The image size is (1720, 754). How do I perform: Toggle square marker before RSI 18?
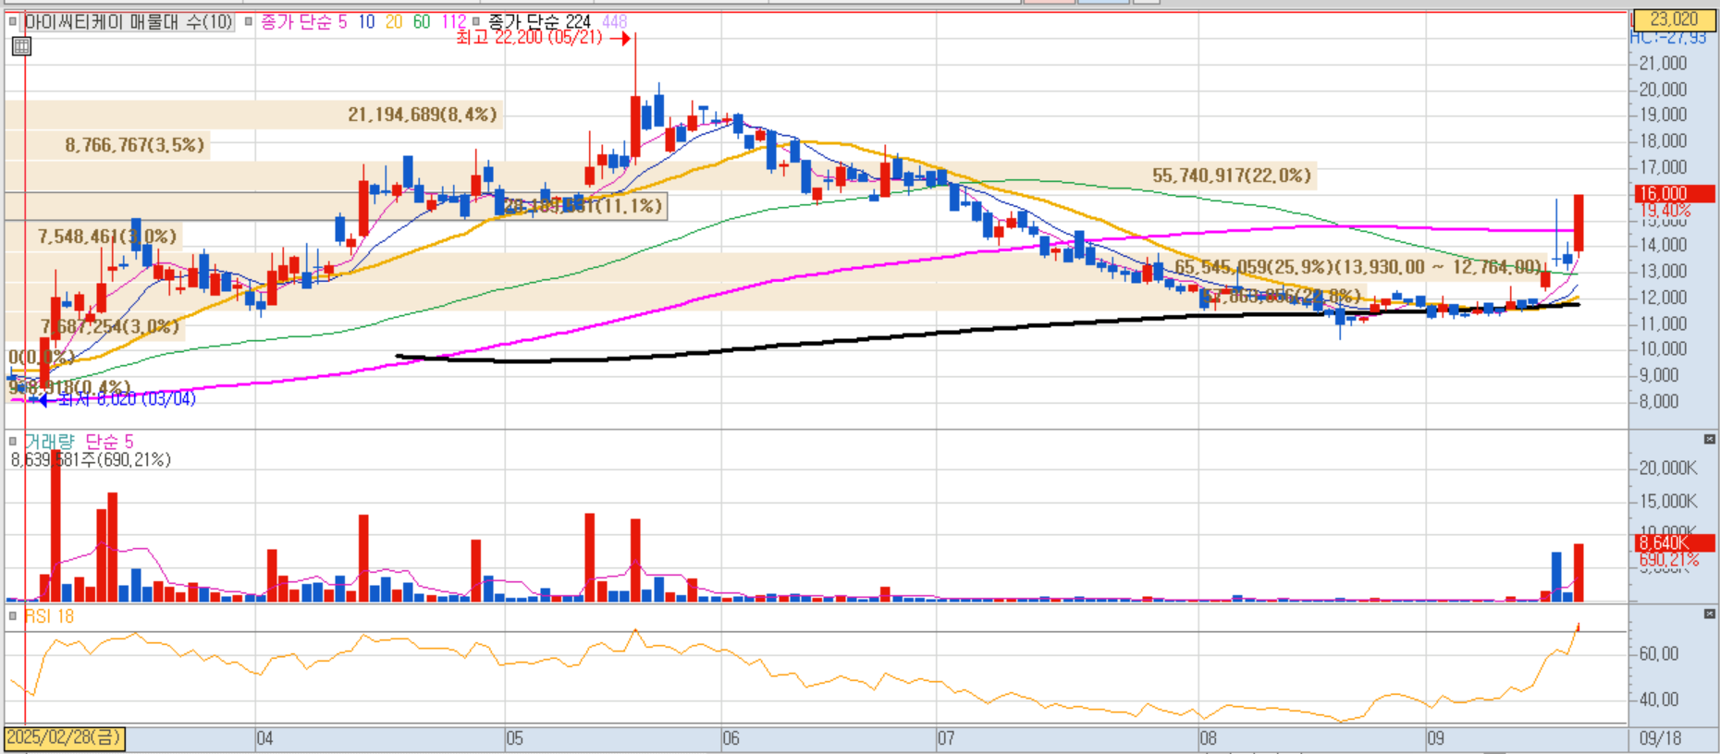pos(13,615)
